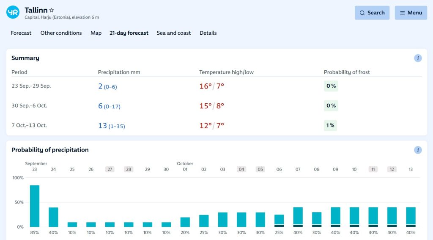Screen dimensions: 433x240
Task: Click the highlighted date 27 label
Action: click(x=110, y=169)
